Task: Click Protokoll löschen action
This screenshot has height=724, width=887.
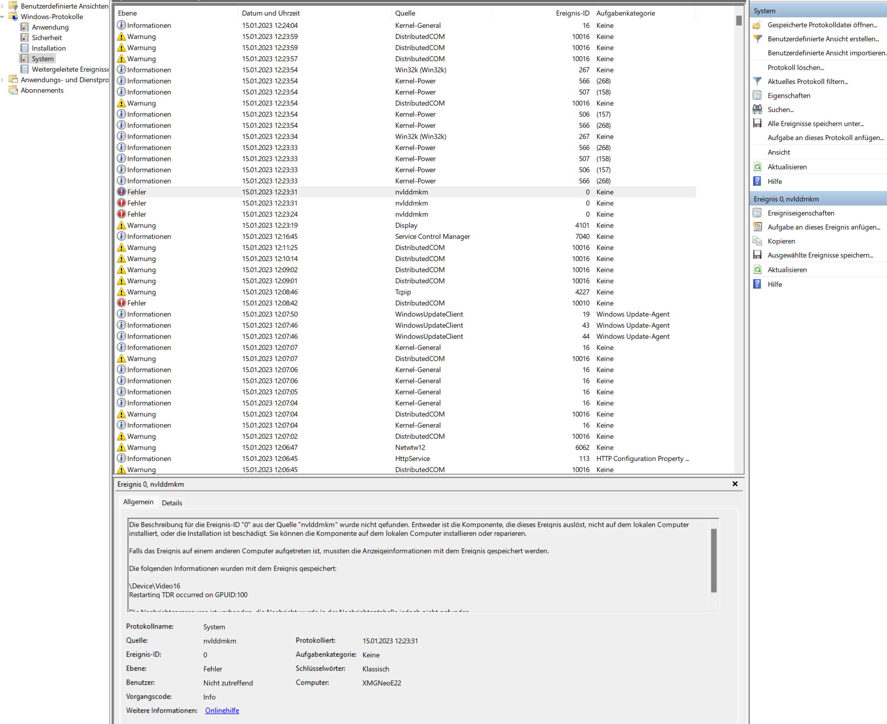Action: coord(796,67)
